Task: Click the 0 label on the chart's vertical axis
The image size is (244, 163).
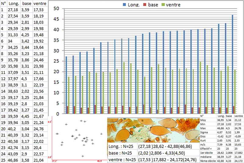Action: [58, 114]
